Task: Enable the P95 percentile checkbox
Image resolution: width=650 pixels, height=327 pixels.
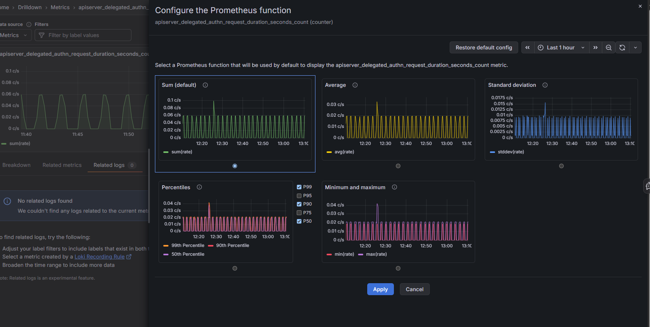Action: pyautogui.click(x=299, y=196)
